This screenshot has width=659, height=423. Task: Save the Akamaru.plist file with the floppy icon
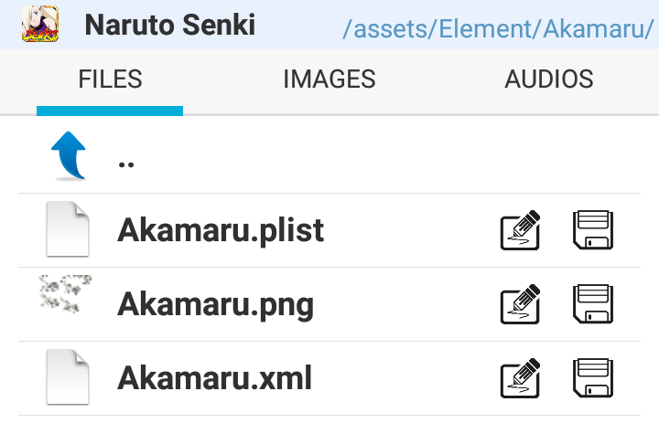[x=592, y=230]
